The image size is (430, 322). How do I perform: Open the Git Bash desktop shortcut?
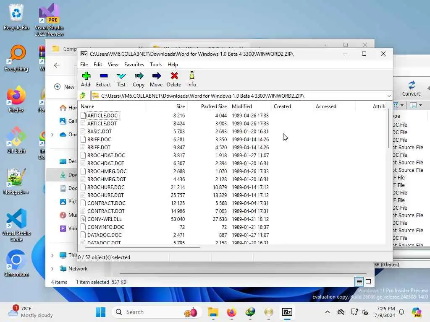pyautogui.click(x=16, y=140)
